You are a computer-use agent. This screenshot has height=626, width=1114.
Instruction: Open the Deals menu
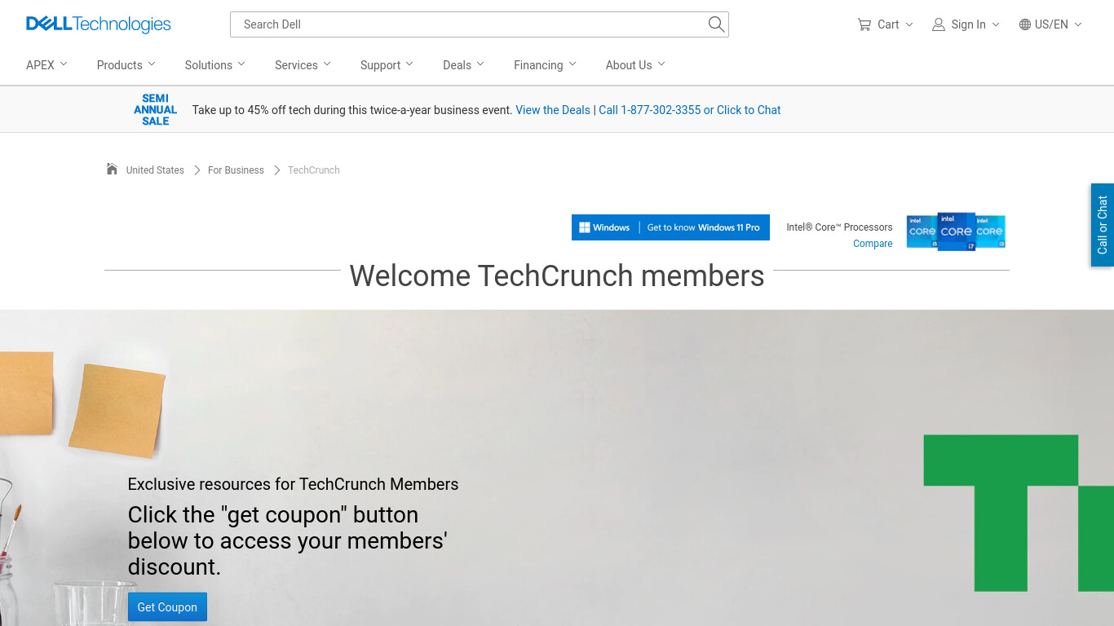464,65
